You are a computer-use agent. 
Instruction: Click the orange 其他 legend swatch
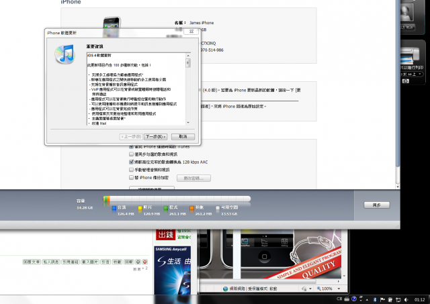191,208
